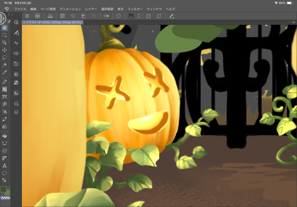297x207 pixels.
Task: Select the Lasso selection tool
Action: pyautogui.click(x=4, y=57)
